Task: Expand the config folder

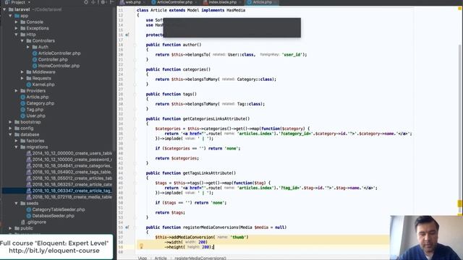Action: tap(10, 129)
